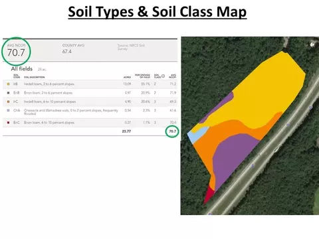Click the IrB soil code
The image size is (319, 239).
coord(15,84)
